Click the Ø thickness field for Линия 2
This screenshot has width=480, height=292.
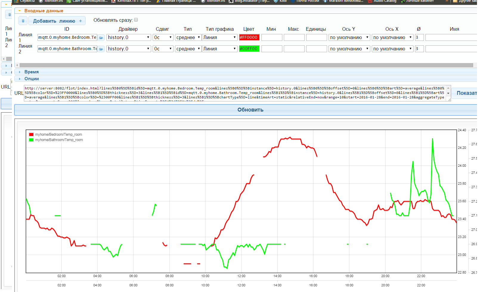pyautogui.click(x=419, y=49)
